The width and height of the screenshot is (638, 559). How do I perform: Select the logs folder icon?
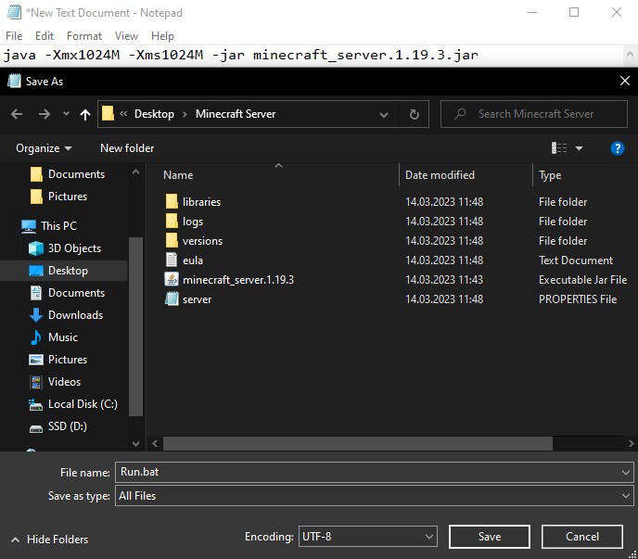tap(172, 222)
